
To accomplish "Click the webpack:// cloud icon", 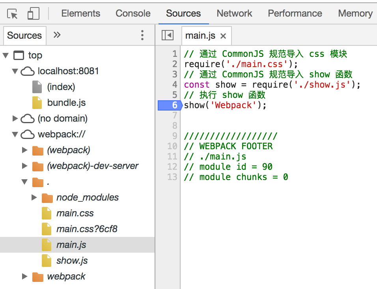I will (x=27, y=135).
